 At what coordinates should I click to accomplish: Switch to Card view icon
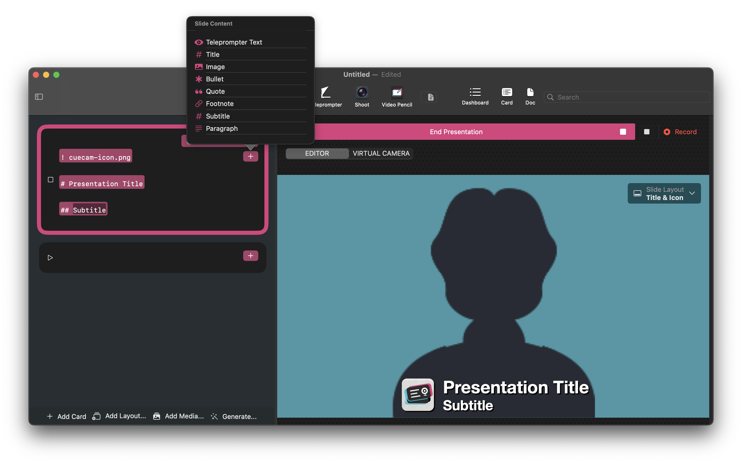507,93
